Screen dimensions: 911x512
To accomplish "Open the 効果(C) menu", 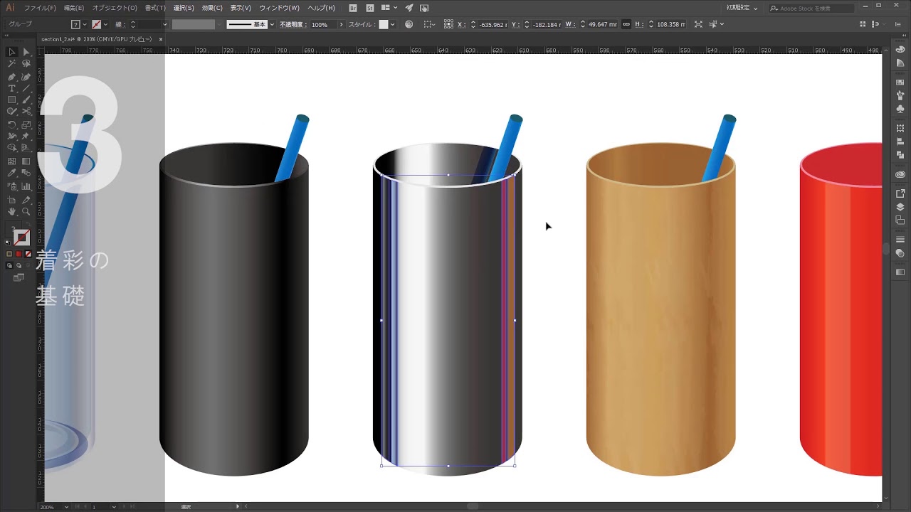I will coord(211,8).
